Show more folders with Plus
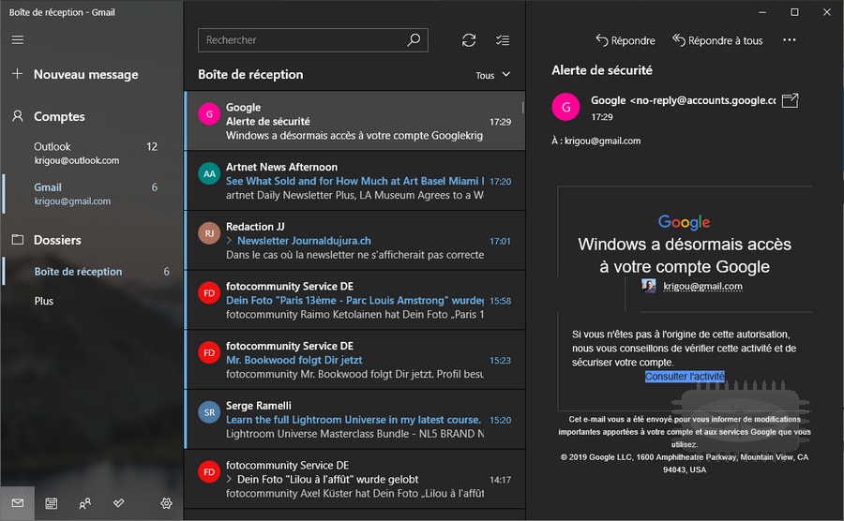Image resolution: width=844 pixels, height=521 pixels. click(x=43, y=301)
